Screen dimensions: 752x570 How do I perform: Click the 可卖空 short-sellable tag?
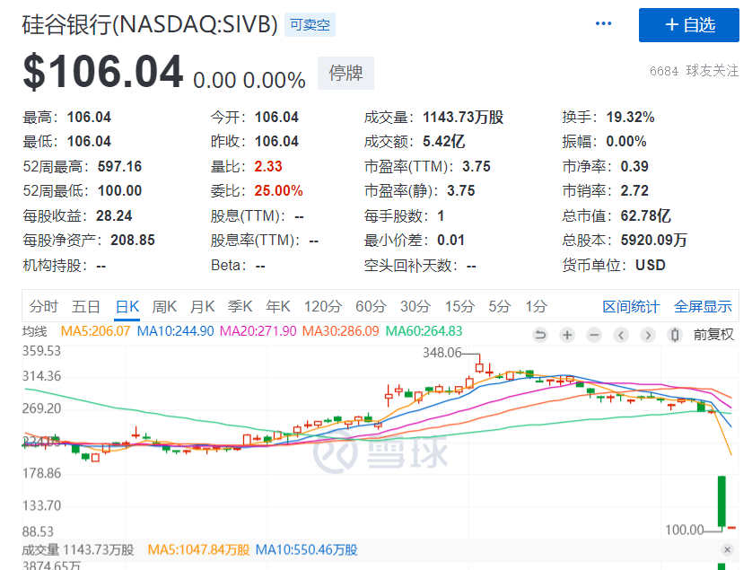(x=310, y=25)
